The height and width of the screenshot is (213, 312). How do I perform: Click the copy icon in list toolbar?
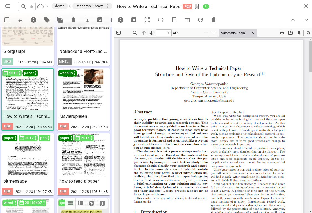[60, 20]
